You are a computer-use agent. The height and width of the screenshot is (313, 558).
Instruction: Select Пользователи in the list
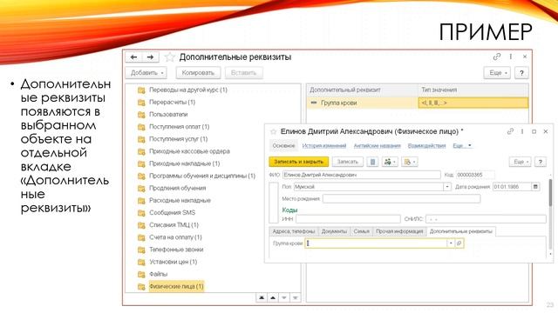pos(168,115)
